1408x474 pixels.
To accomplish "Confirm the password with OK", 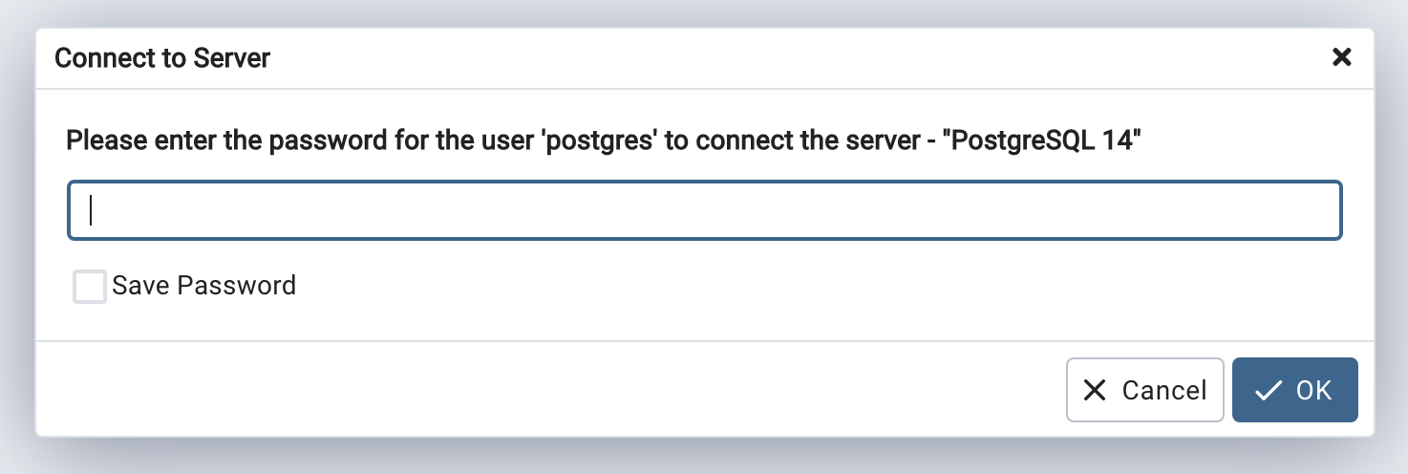I will coord(1294,390).
